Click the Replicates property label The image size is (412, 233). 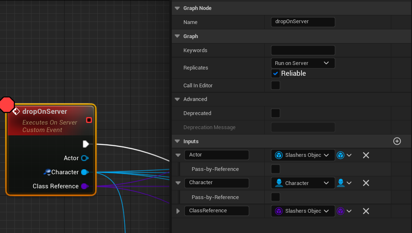pos(196,68)
